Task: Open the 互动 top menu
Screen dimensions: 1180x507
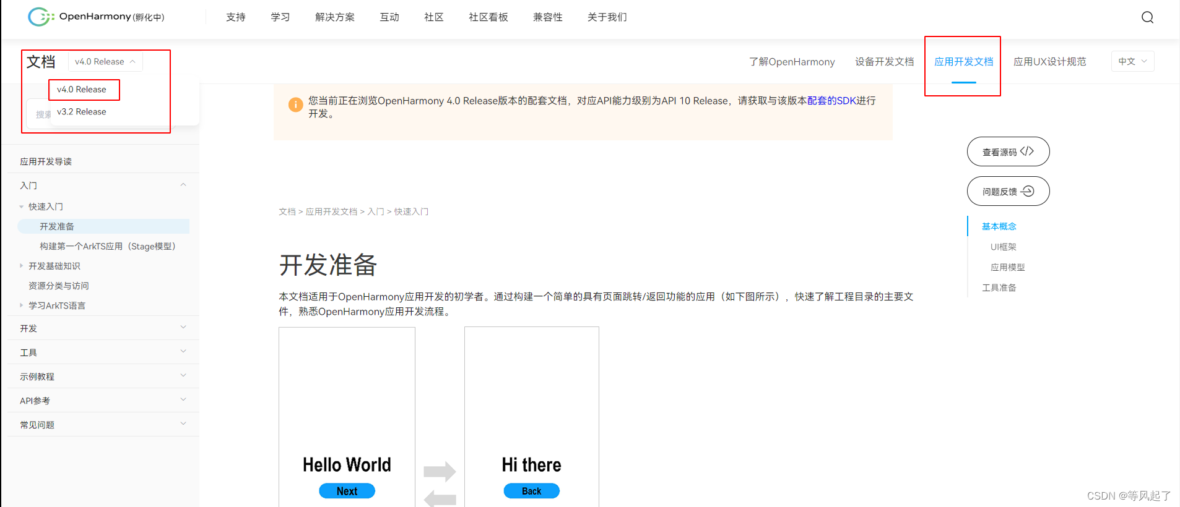Action: point(389,17)
